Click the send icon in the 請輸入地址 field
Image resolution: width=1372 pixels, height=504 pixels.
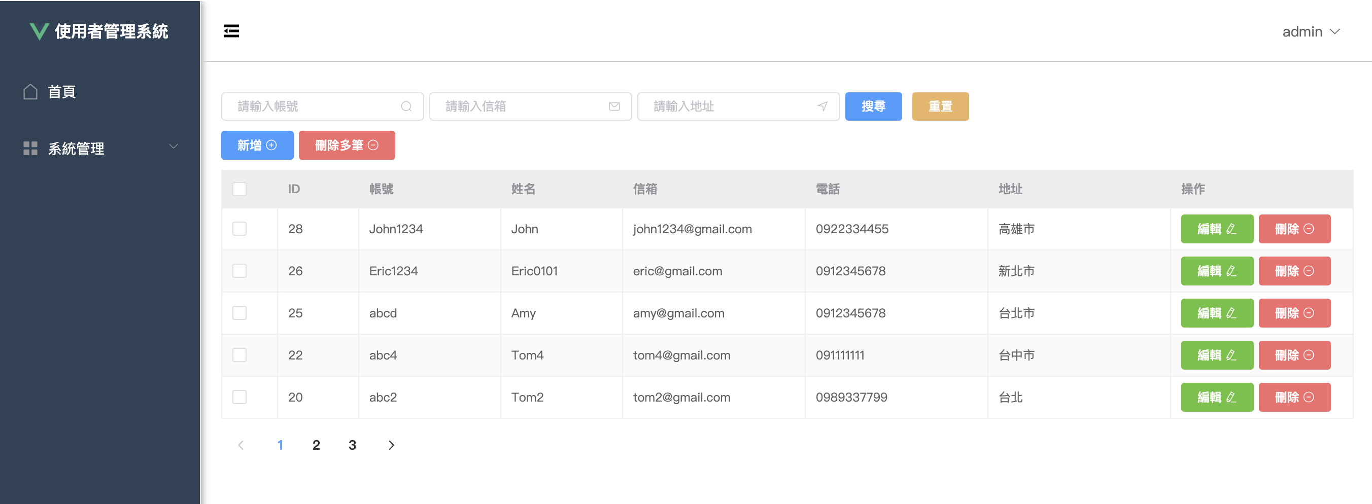coord(821,106)
